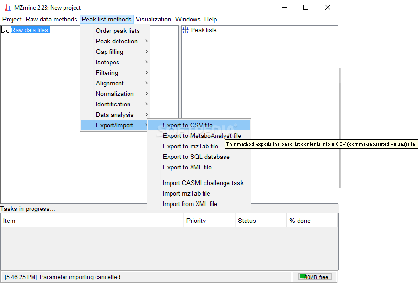Close the MZmine window
This screenshot has width=418, height=284.
point(328,8)
